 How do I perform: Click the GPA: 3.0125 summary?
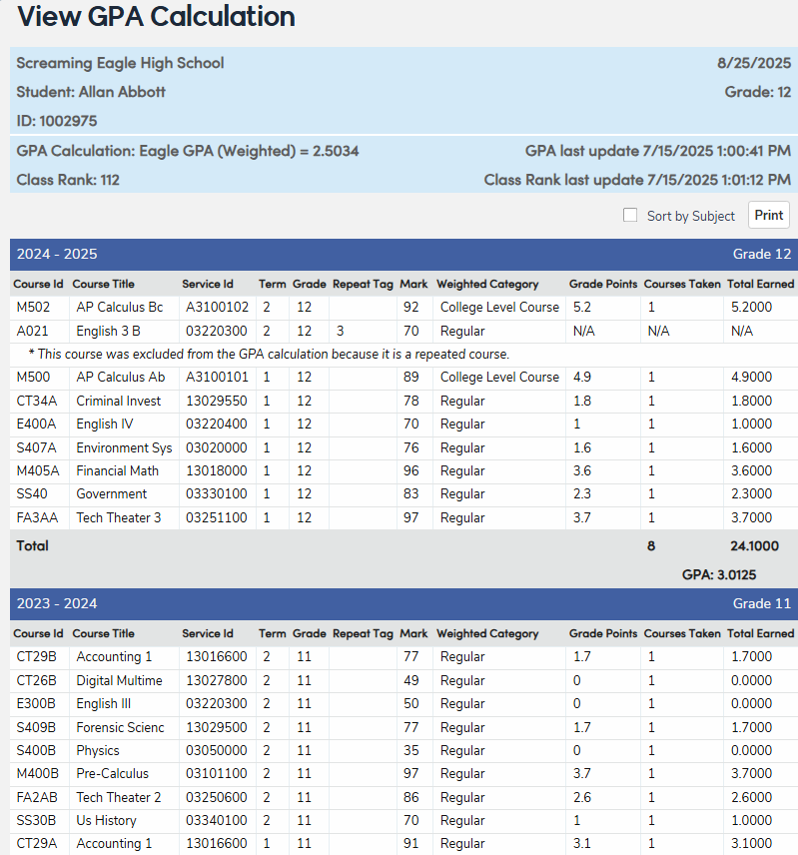coord(719,574)
